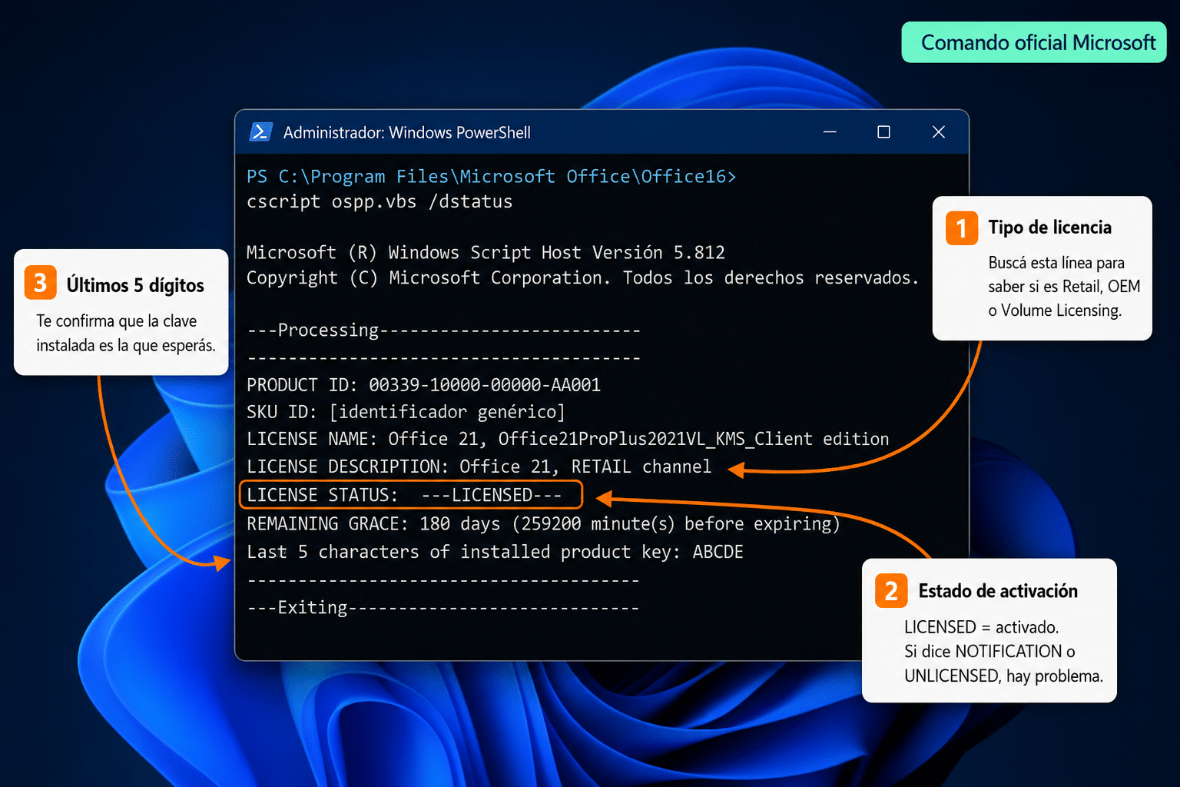Click the Copyright Microsoft Corporation line
This screenshot has height=787, width=1180.
(x=582, y=277)
